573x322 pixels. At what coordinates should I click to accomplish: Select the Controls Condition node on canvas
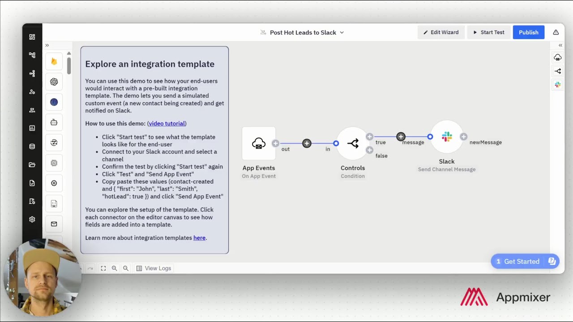pyautogui.click(x=353, y=144)
